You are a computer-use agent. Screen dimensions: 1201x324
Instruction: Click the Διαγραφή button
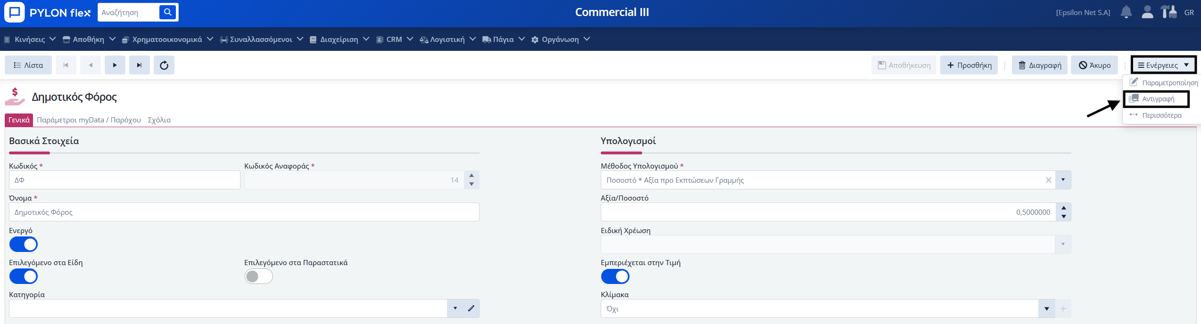point(1040,65)
